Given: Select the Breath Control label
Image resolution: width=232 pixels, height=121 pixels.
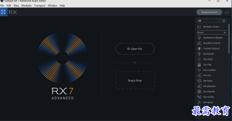Looking at the screenshot, I should click(212, 43).
